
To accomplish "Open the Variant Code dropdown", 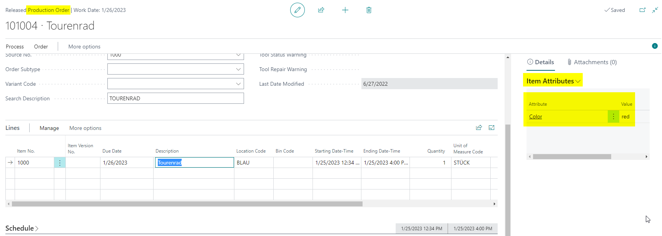I will point(238,84).
